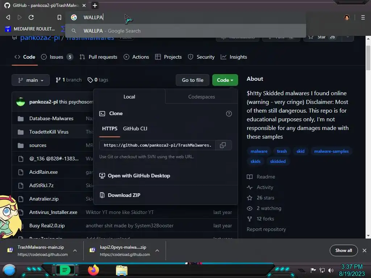Click the network tray icon
This screenshot has width=371, height=278.
pos(322,270)
